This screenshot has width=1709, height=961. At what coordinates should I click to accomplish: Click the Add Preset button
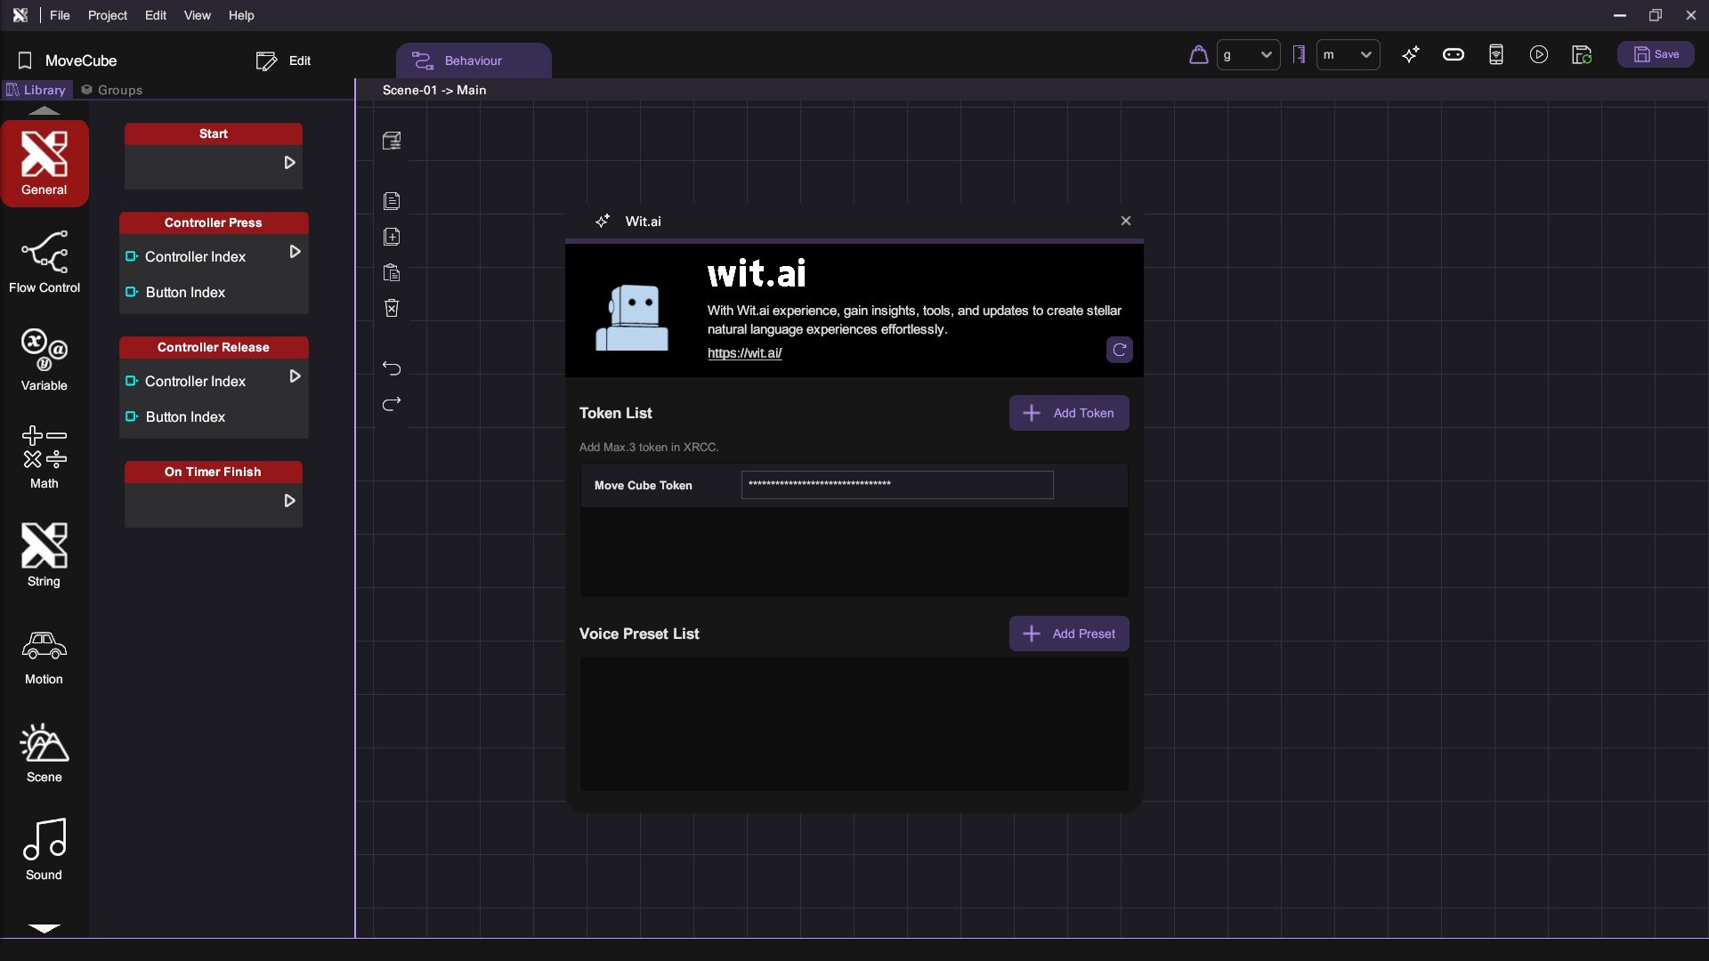point(1068,634)
